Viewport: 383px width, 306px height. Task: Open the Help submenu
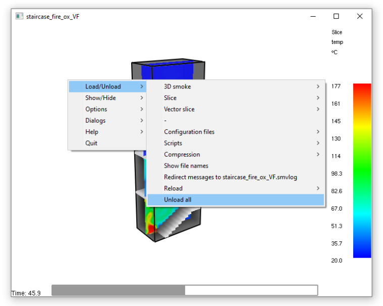click(107, 132)
